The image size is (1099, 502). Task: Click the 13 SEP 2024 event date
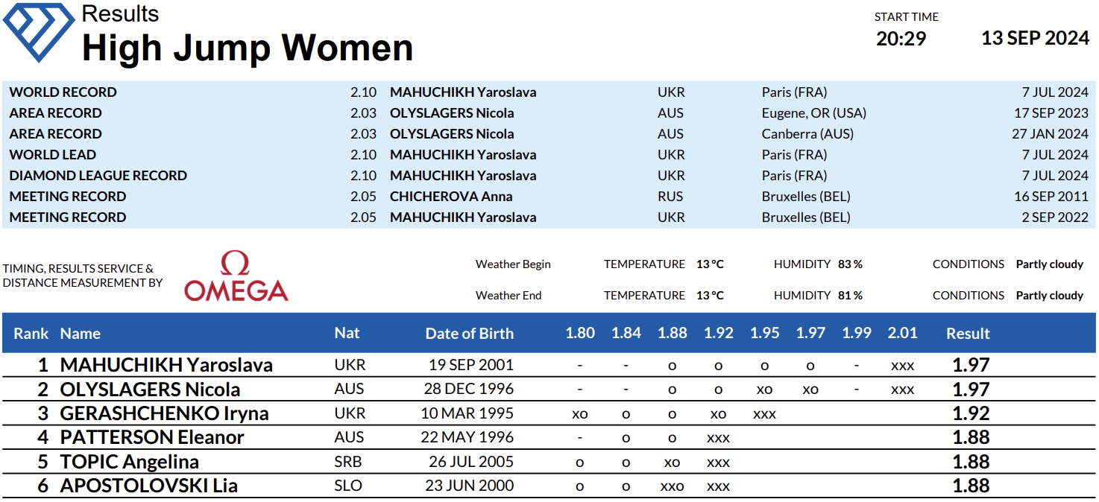[x=1035, y=39]
